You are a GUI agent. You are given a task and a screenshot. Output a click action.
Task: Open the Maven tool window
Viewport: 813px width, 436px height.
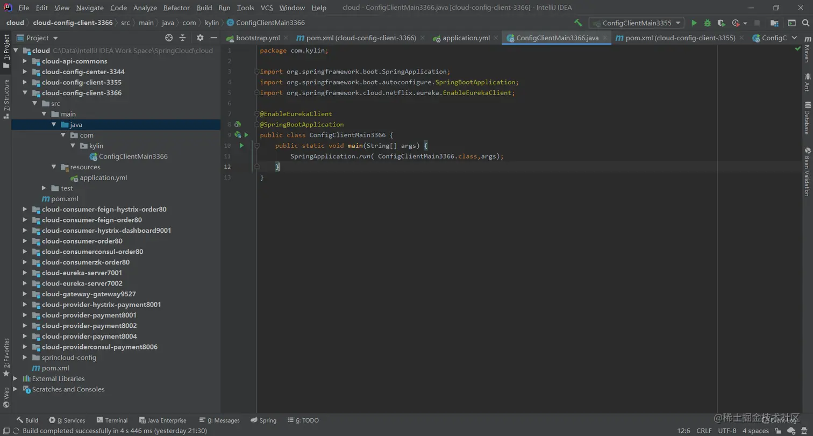(807, 50)
